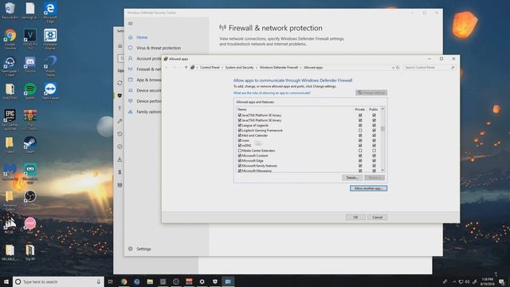Click scroll up arrow of apps list
Viewport: 510px width, 287px height.
click(382, 108)
